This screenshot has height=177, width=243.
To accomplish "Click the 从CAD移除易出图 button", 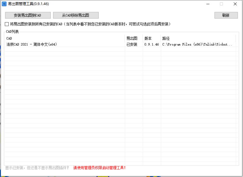I will 76,15.
